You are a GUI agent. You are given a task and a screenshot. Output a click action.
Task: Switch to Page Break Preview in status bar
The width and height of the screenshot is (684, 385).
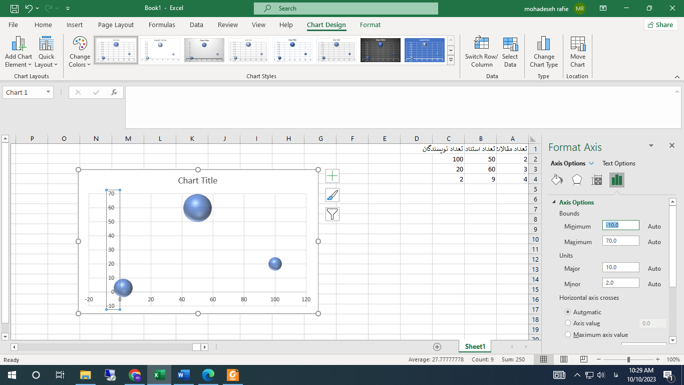584,359
